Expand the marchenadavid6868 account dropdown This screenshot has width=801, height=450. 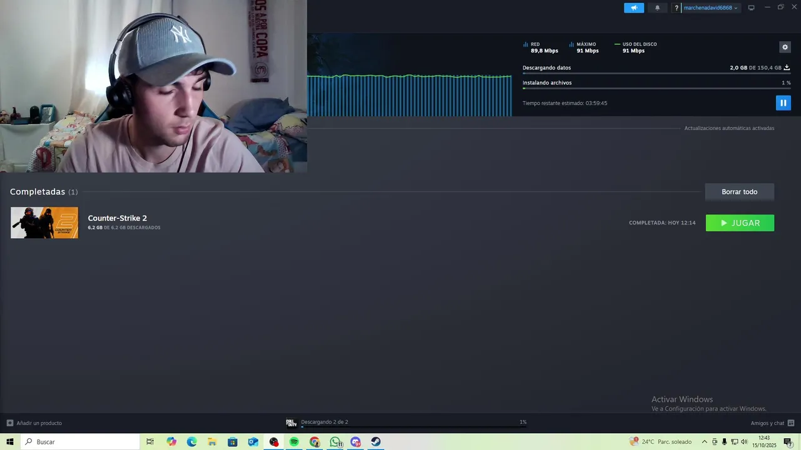(x=711, y=7)
